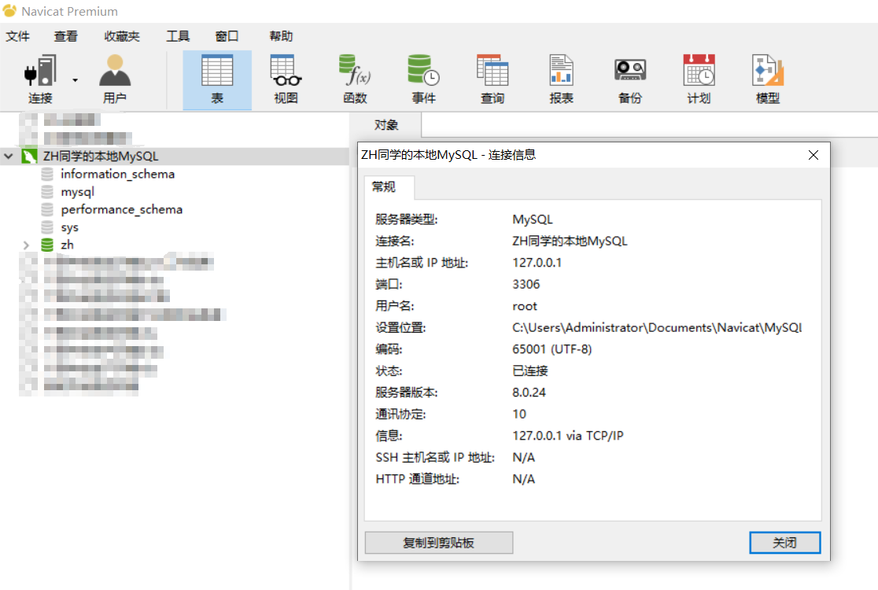Select the zh database
This screenshot has width=878, height=590.
[67, 245]
